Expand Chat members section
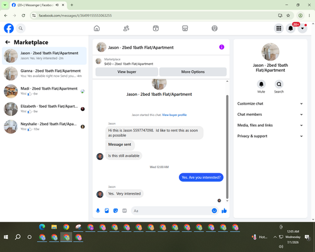Image resolution: width=315 pixels, height=252 pixels. 270,115
